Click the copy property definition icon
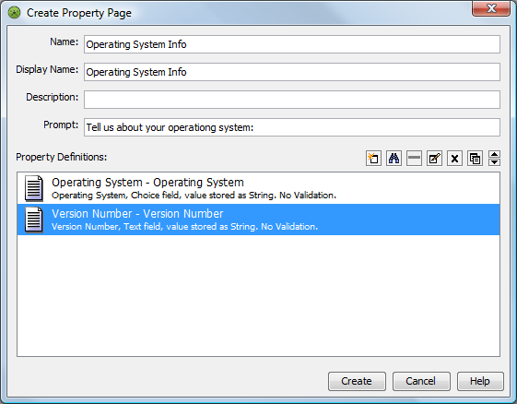Screen dimensions: 517x404 coord(475,159)
